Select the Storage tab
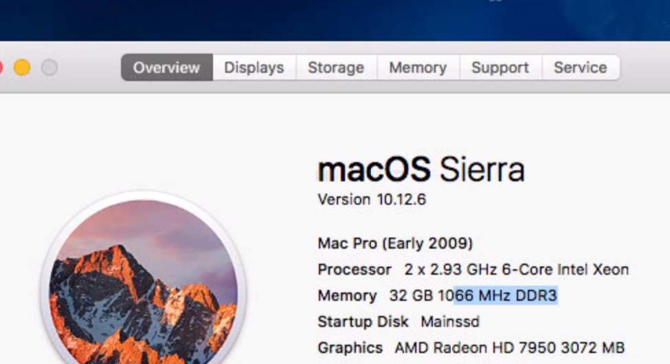This screenshot has height=364, width=670. click(x=335, y=68)
